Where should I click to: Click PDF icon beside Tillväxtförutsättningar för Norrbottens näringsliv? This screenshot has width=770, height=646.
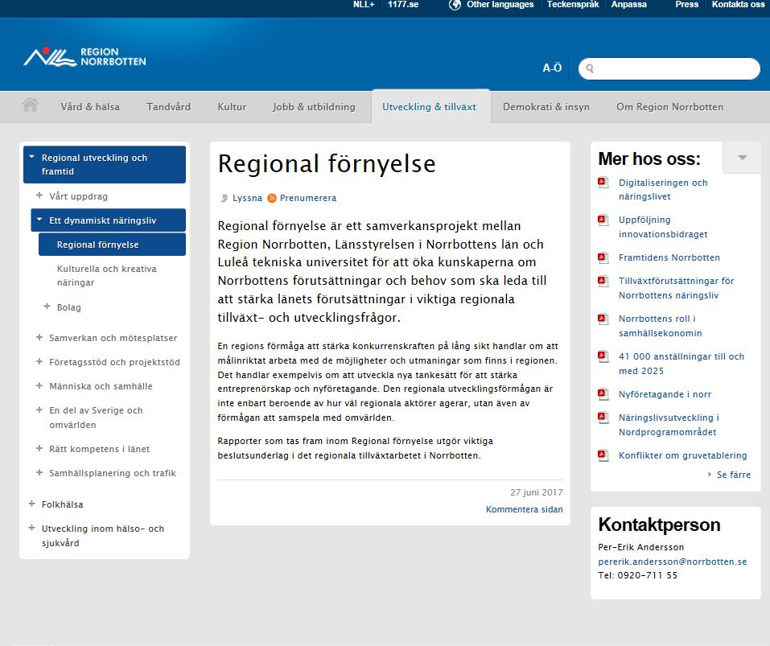[603, 282]
